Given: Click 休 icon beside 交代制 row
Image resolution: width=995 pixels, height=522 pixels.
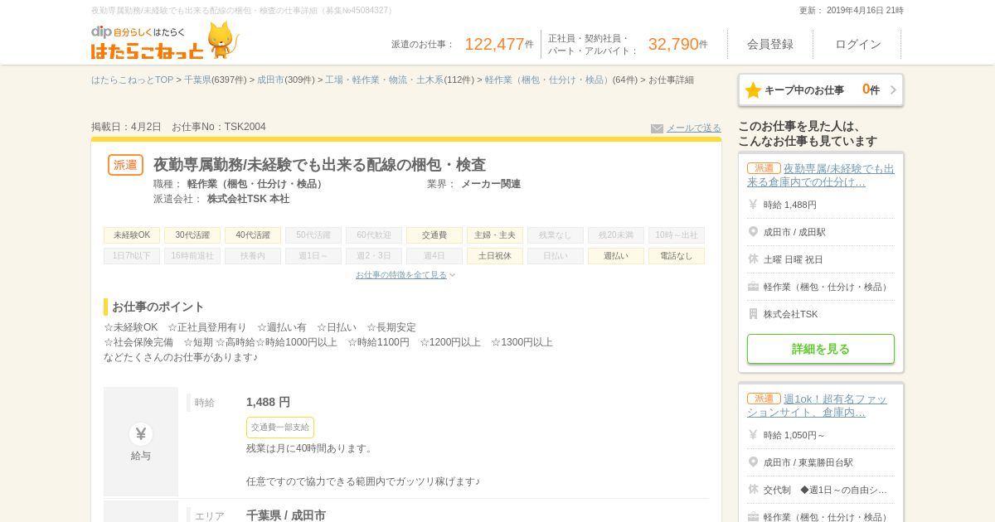Looking at the screenshot, I should tap(753, 490).
